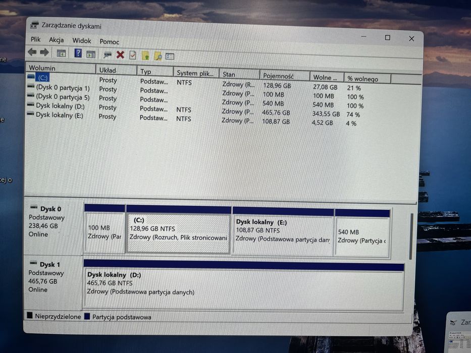The width and height of the screenshot is (471, 353).
Task: Sort by the Wolne column header
Action: tap(327, 78)
